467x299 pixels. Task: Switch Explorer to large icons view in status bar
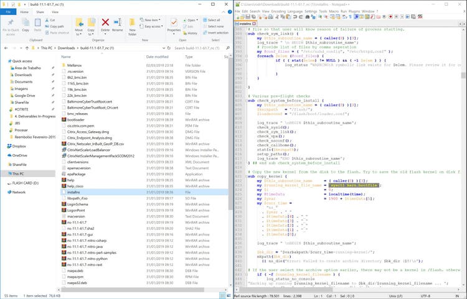(227, 295)
